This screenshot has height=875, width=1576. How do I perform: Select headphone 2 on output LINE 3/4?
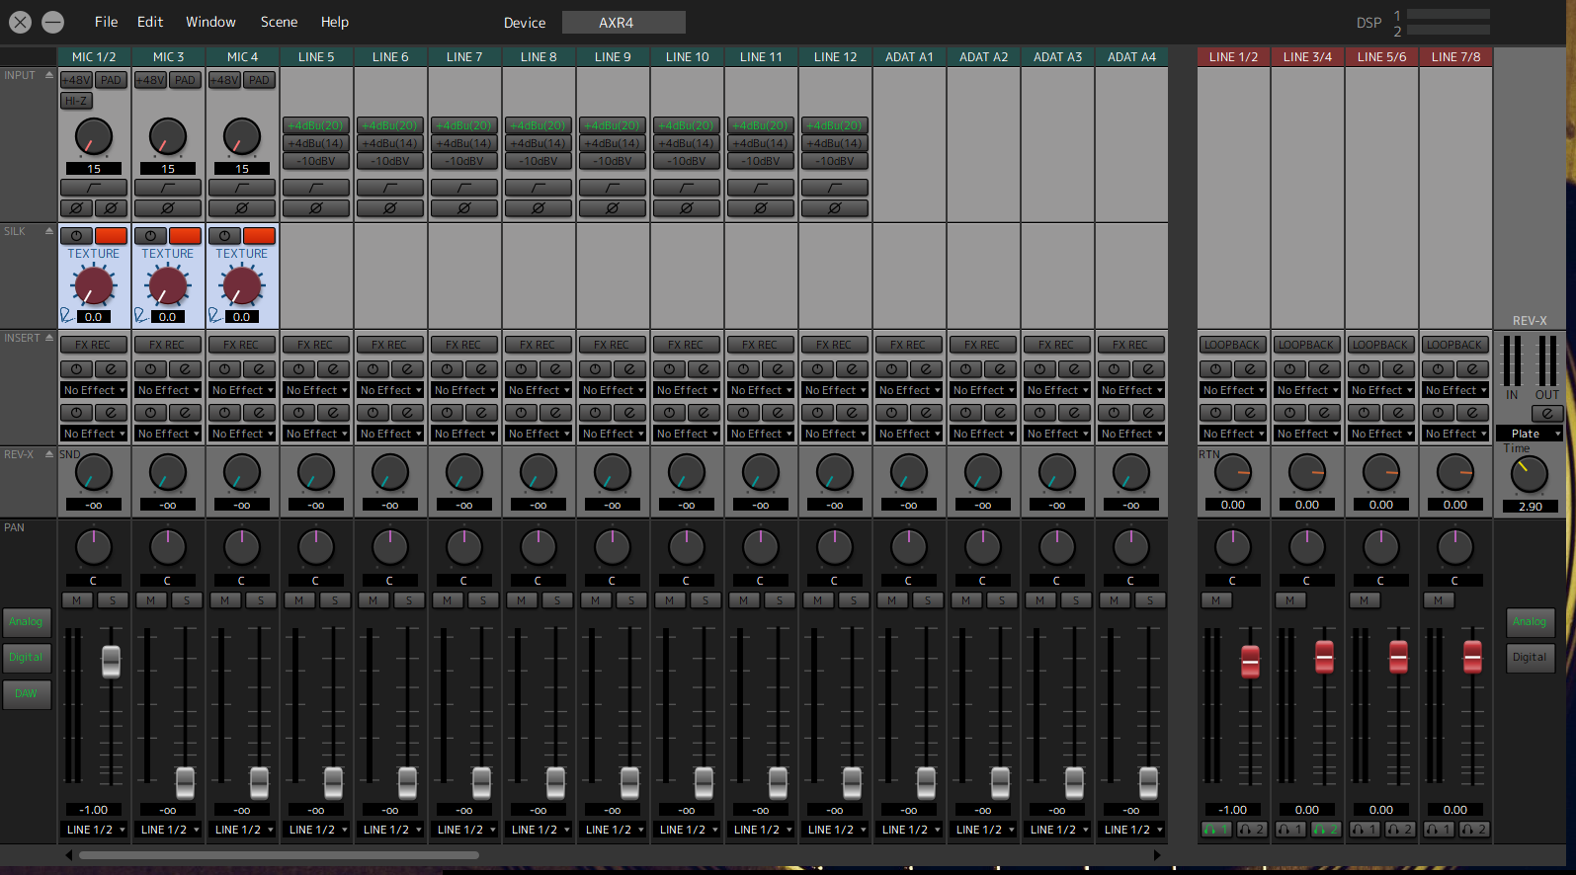pos(1326,830)
